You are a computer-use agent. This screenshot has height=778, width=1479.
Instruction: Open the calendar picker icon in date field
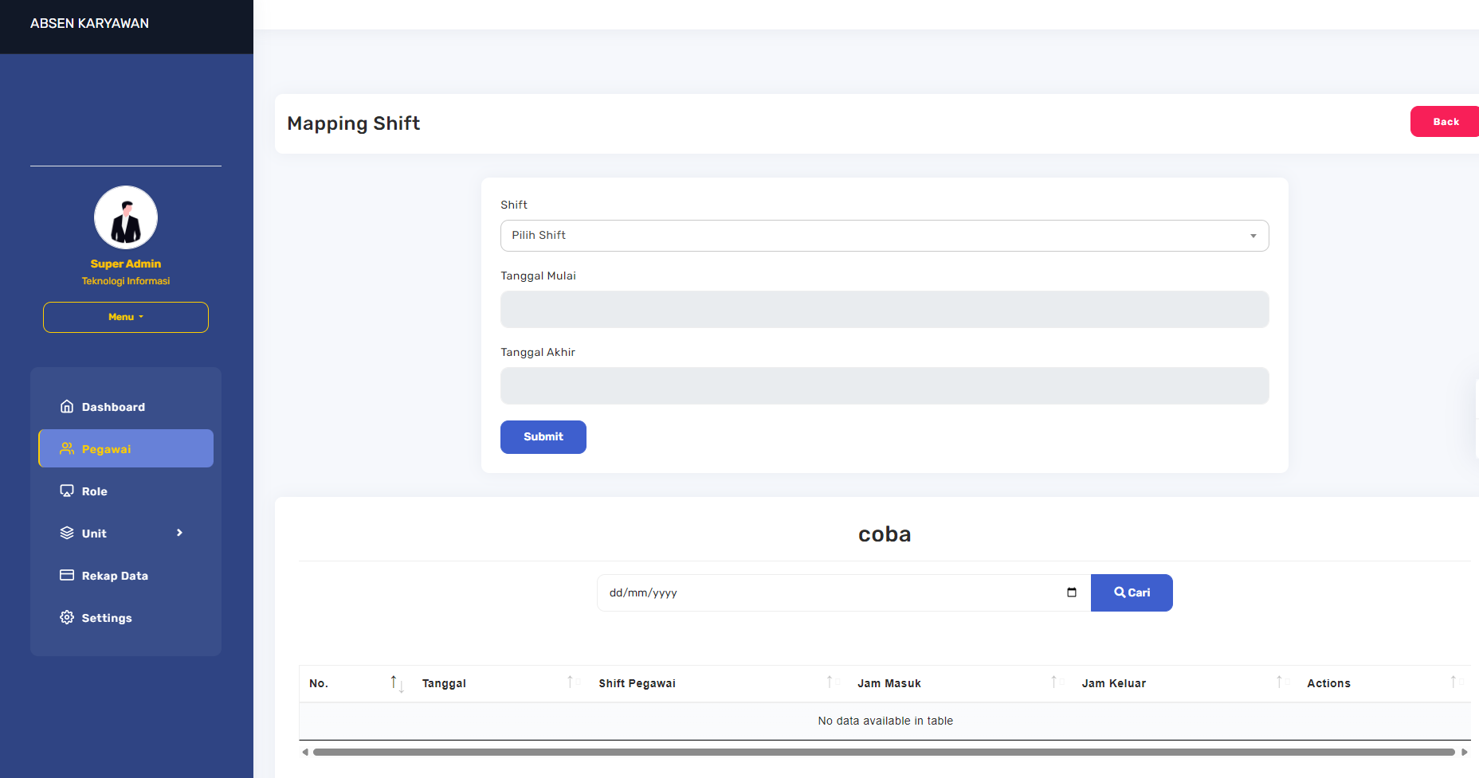point(1071,592)
